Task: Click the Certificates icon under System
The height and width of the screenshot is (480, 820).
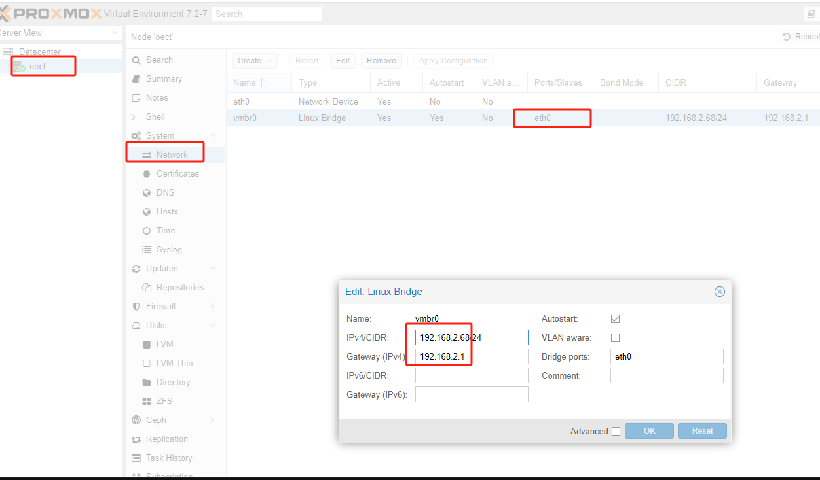Action: pos(147,174)
